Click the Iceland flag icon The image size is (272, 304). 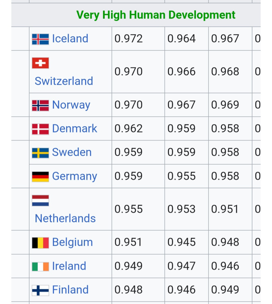[40, 39]
